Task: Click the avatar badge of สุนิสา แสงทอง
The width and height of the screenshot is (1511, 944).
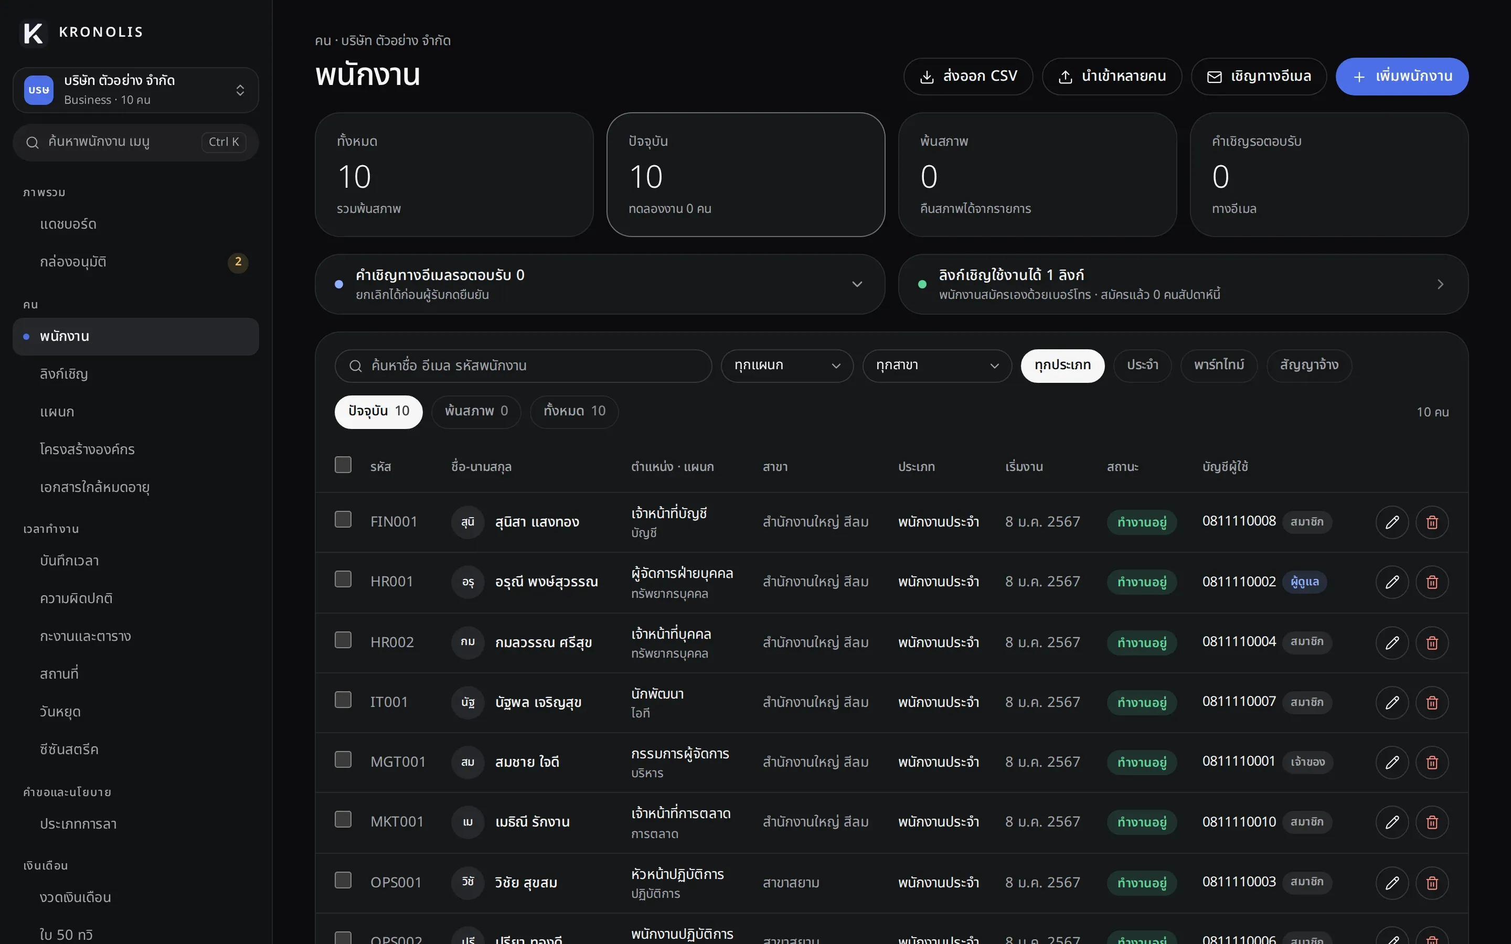Action: (x=467, y=522)
